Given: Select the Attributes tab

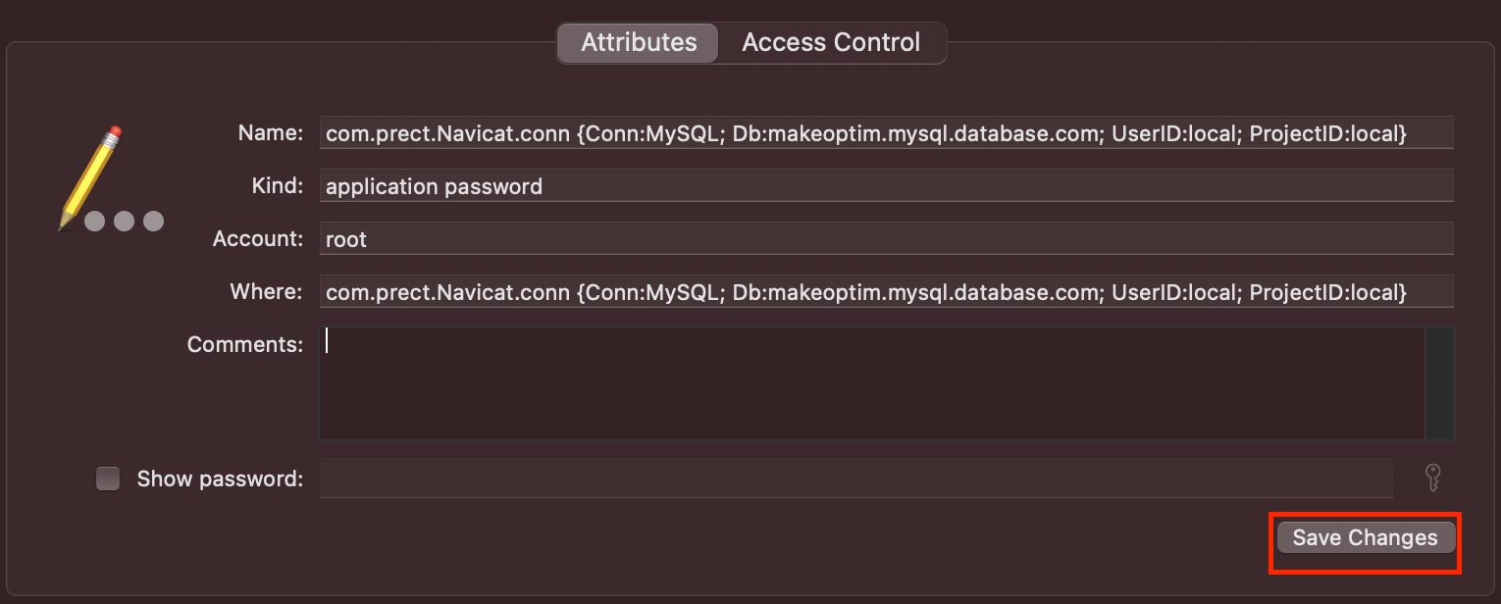Looking at the screenshot, I should coord(639,43).
